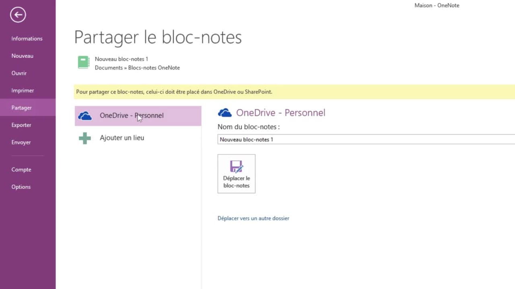Screen dimensions: 515x289
Task: Open the Ouvrir section
Action: coord(19,73)
